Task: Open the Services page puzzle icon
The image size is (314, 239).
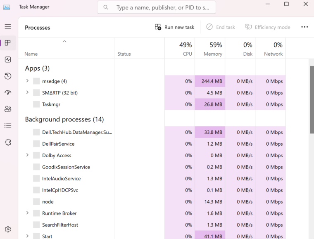Action: click(8, 142)
